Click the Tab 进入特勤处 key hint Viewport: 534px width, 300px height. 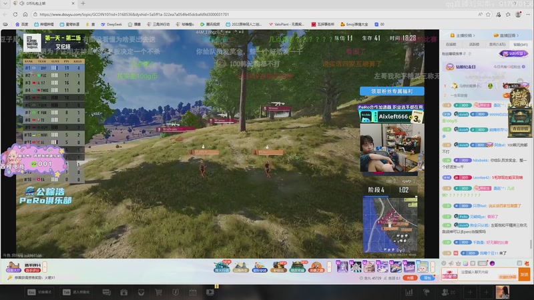point(76,292)
